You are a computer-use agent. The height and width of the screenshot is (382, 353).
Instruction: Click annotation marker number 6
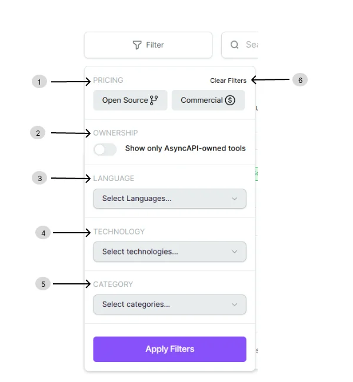pyautogui.click(x=300, y=80)
